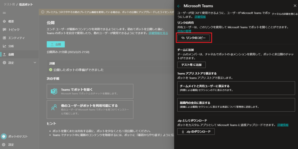Screen dimensions: 298x149
Task: Click the ヒント heading
Action: point(52,123)
